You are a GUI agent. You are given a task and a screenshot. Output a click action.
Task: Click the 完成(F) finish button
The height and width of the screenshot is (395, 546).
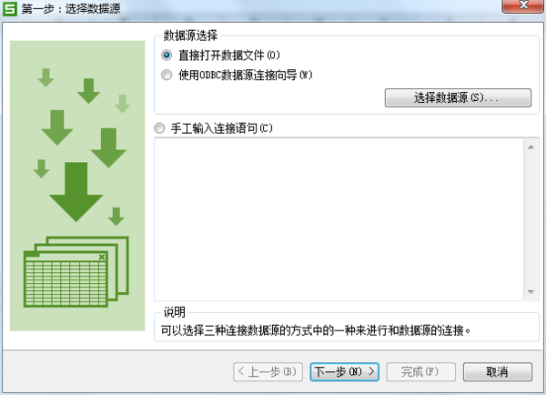(x=421, y=372)
